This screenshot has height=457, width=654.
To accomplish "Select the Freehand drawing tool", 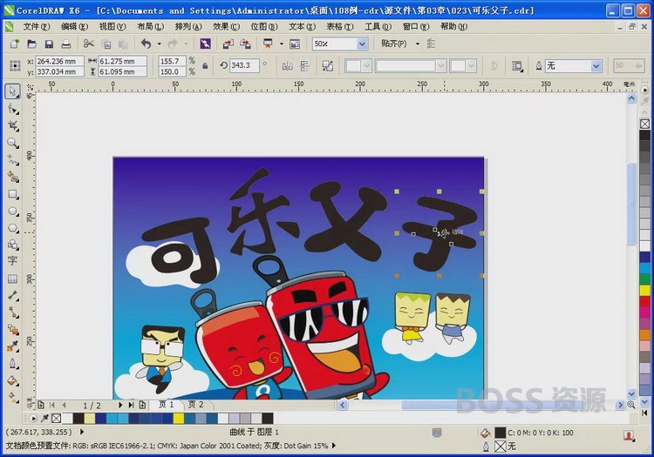I will point(13,160).
